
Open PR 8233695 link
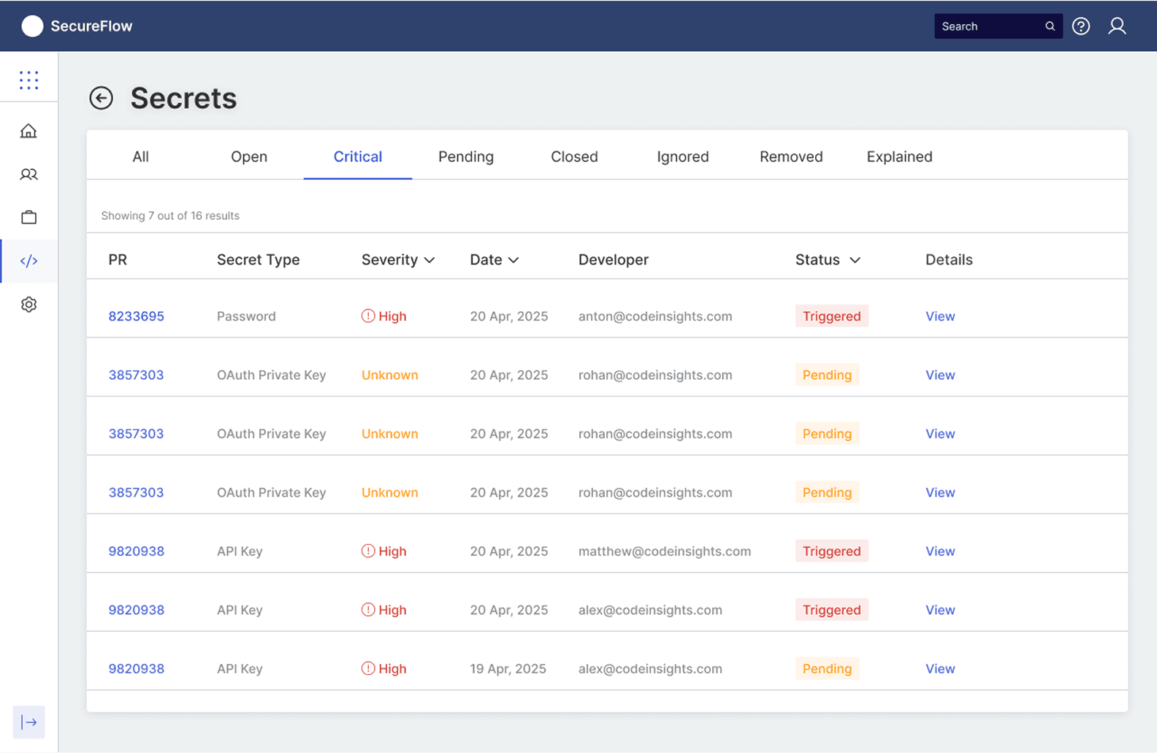click(137, 316)
